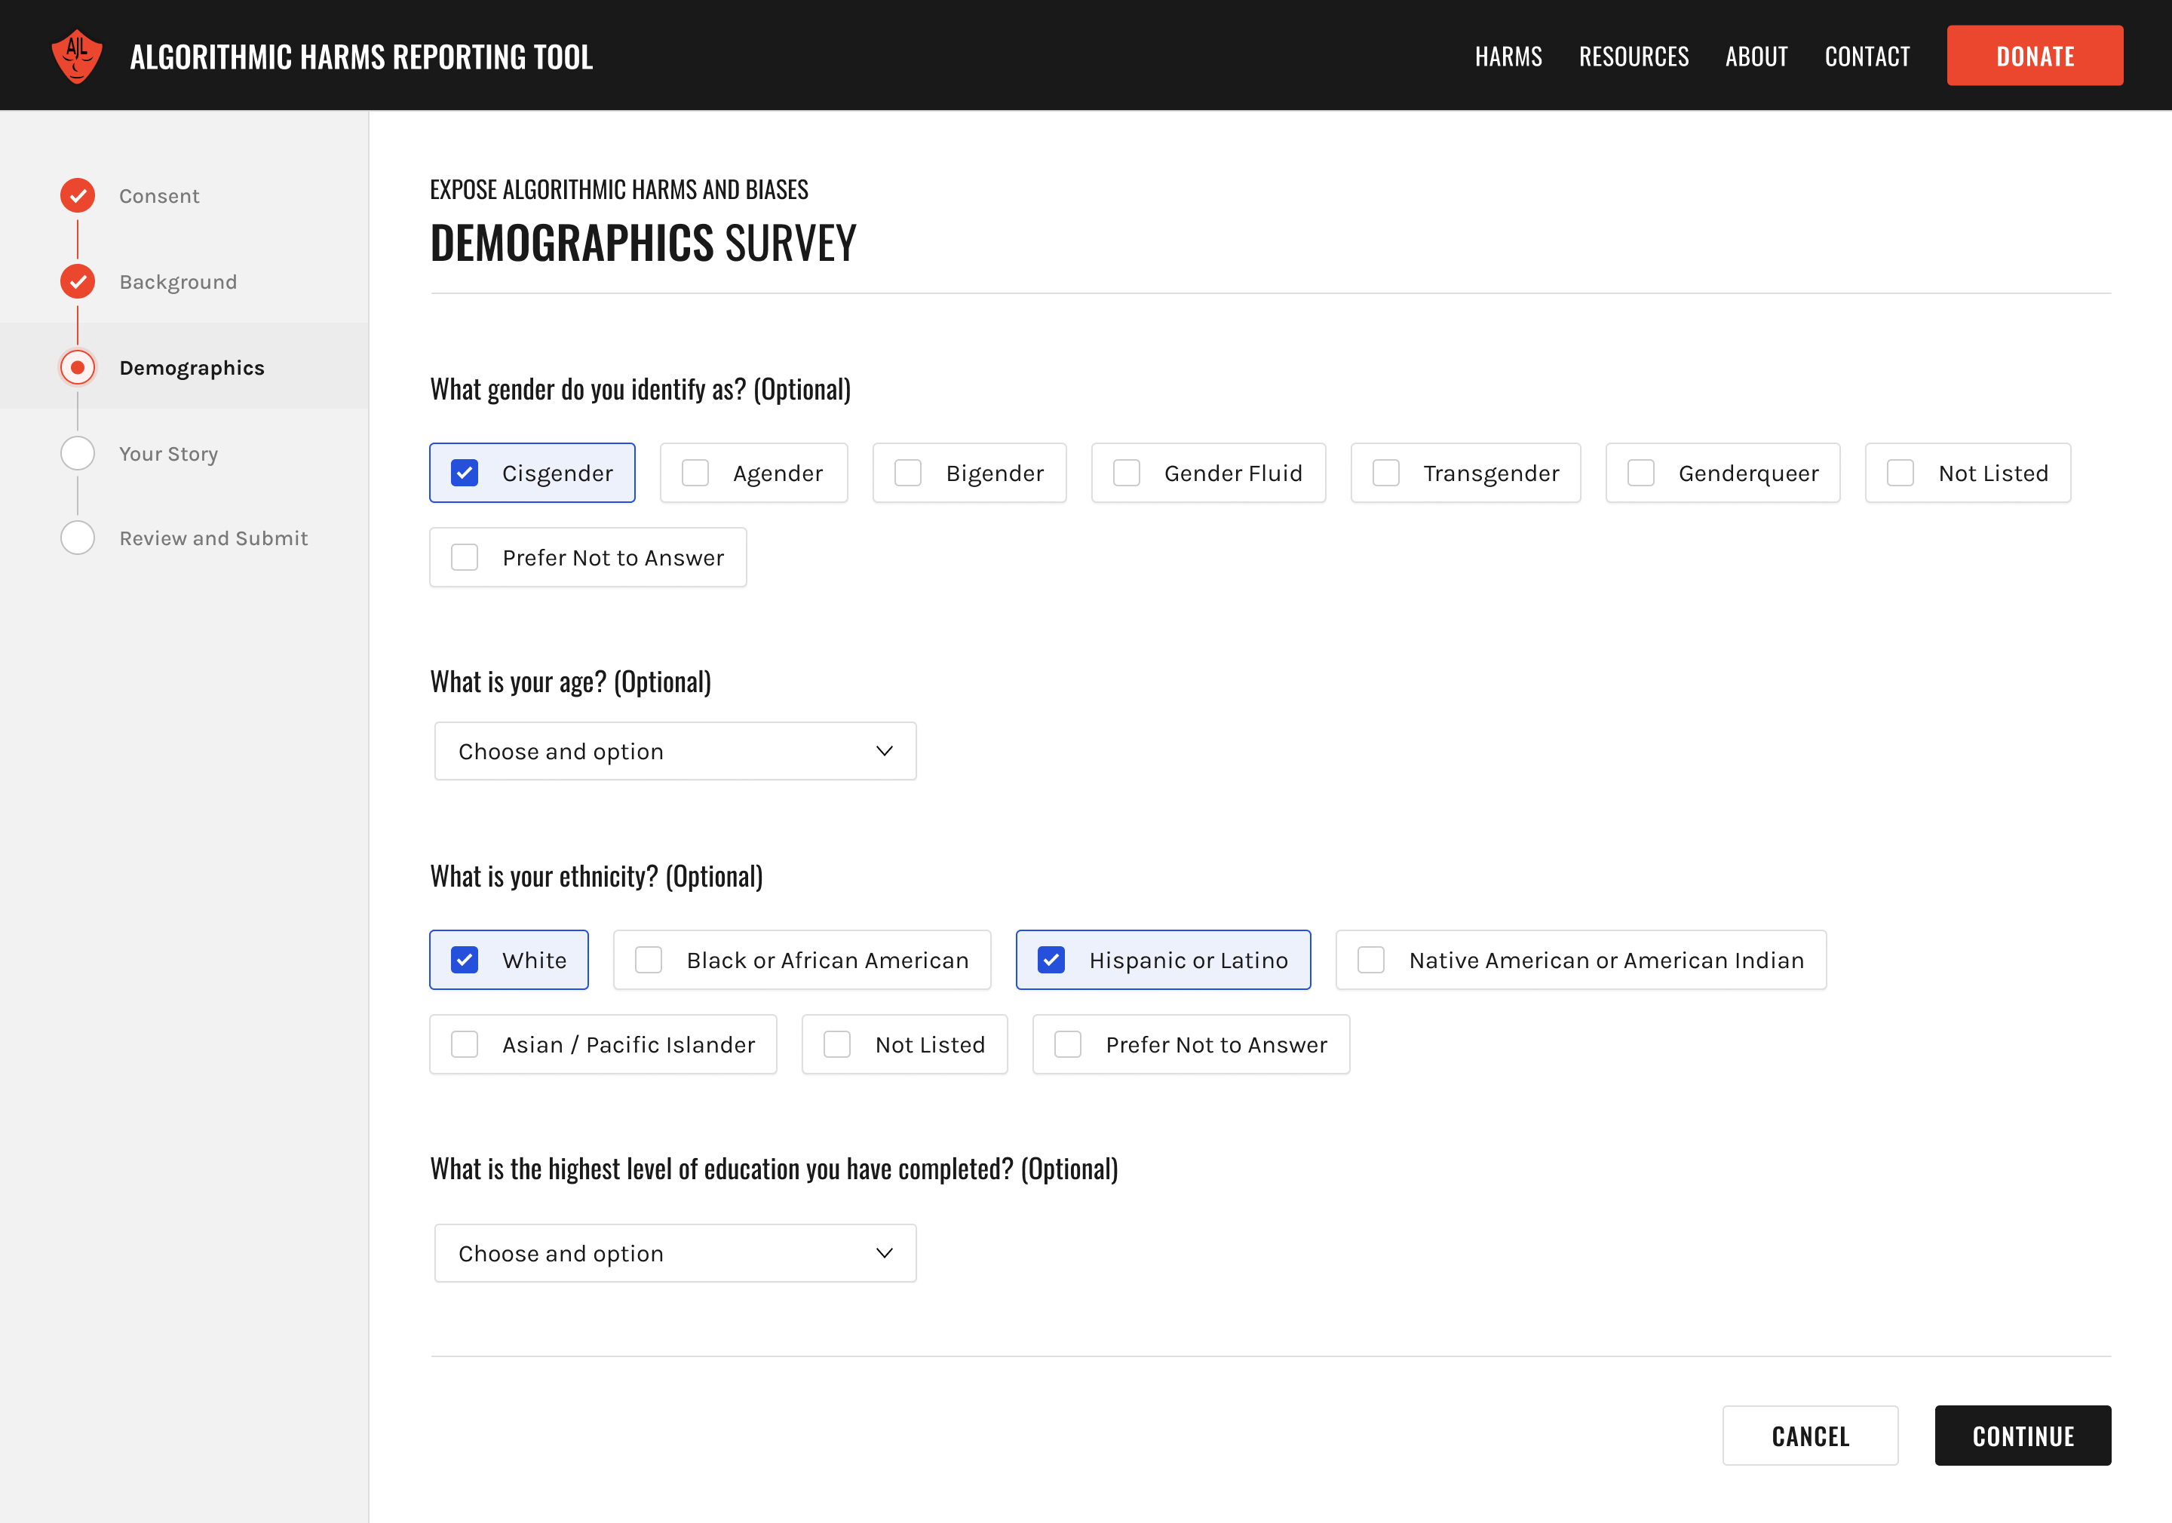Uncheck the Cisgender checkbox

(465, 473)
